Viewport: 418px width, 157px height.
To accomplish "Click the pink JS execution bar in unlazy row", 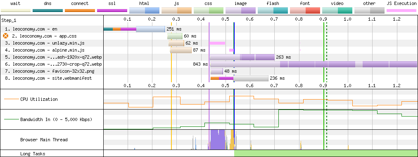I will (217, 43).
